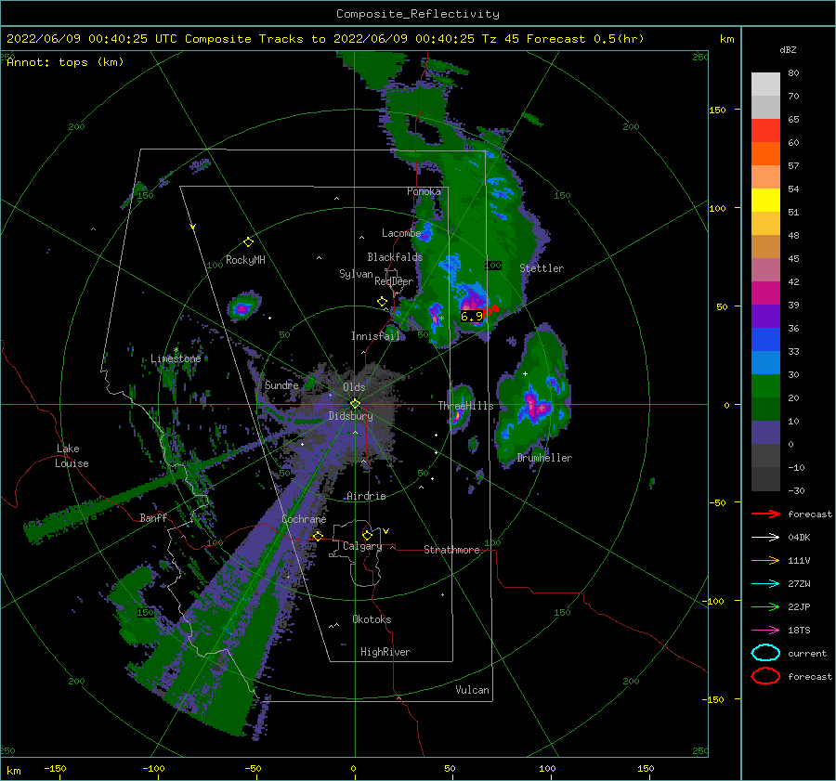Pick the bright green 20-30 dBZ swatch
This screenshot has width=836, height=781.
tap(765, 386)
